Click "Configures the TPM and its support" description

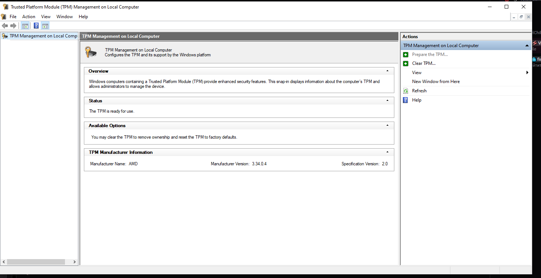click(x=158, y=55)
